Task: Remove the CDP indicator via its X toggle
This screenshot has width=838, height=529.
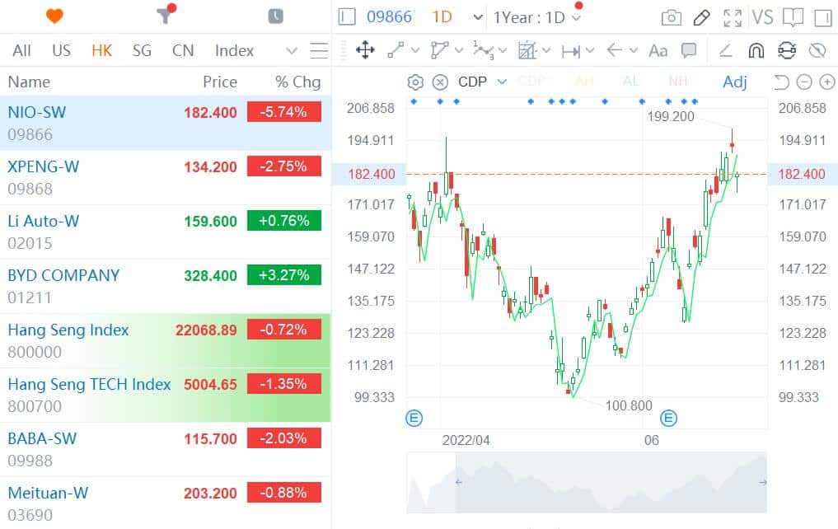Action: click(442, 82)
